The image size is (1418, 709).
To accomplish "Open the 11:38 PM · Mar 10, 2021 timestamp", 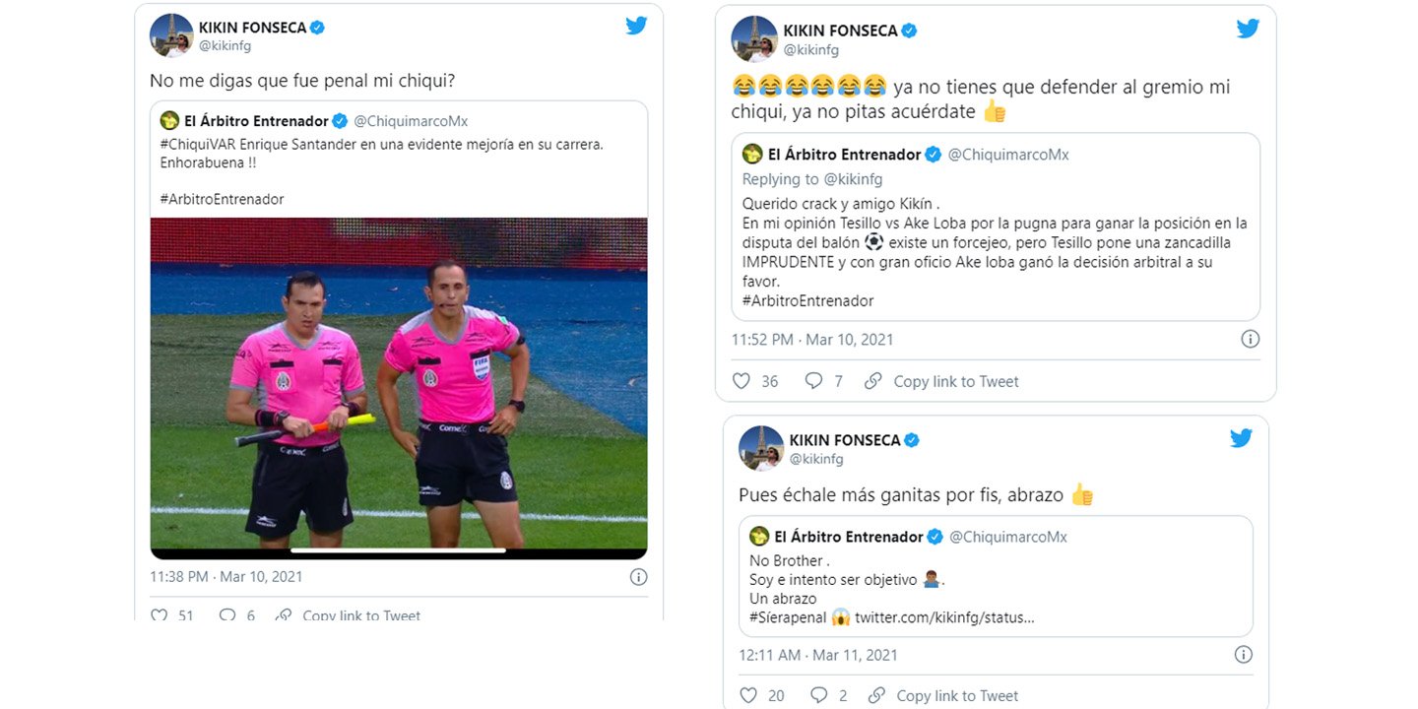I will tap(226, 577).
